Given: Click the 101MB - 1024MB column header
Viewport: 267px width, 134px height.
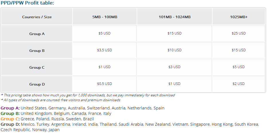Looking at the screenshot, I should (x=174, y=17).
